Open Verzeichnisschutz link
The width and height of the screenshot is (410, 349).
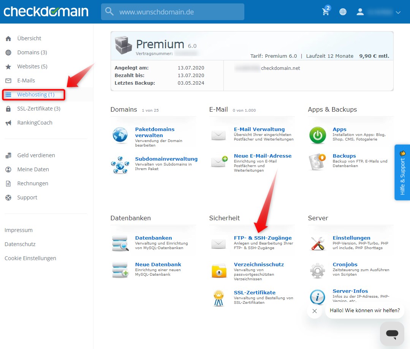tap(259, 265)
